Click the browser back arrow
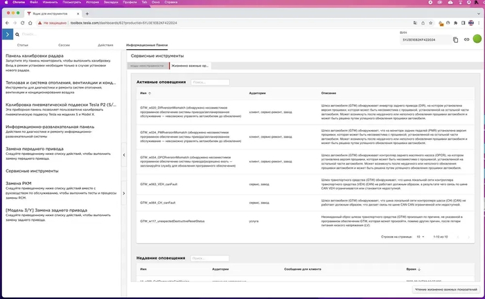The image size is (485, 299). pyautogui.click(x=8, y=22)
